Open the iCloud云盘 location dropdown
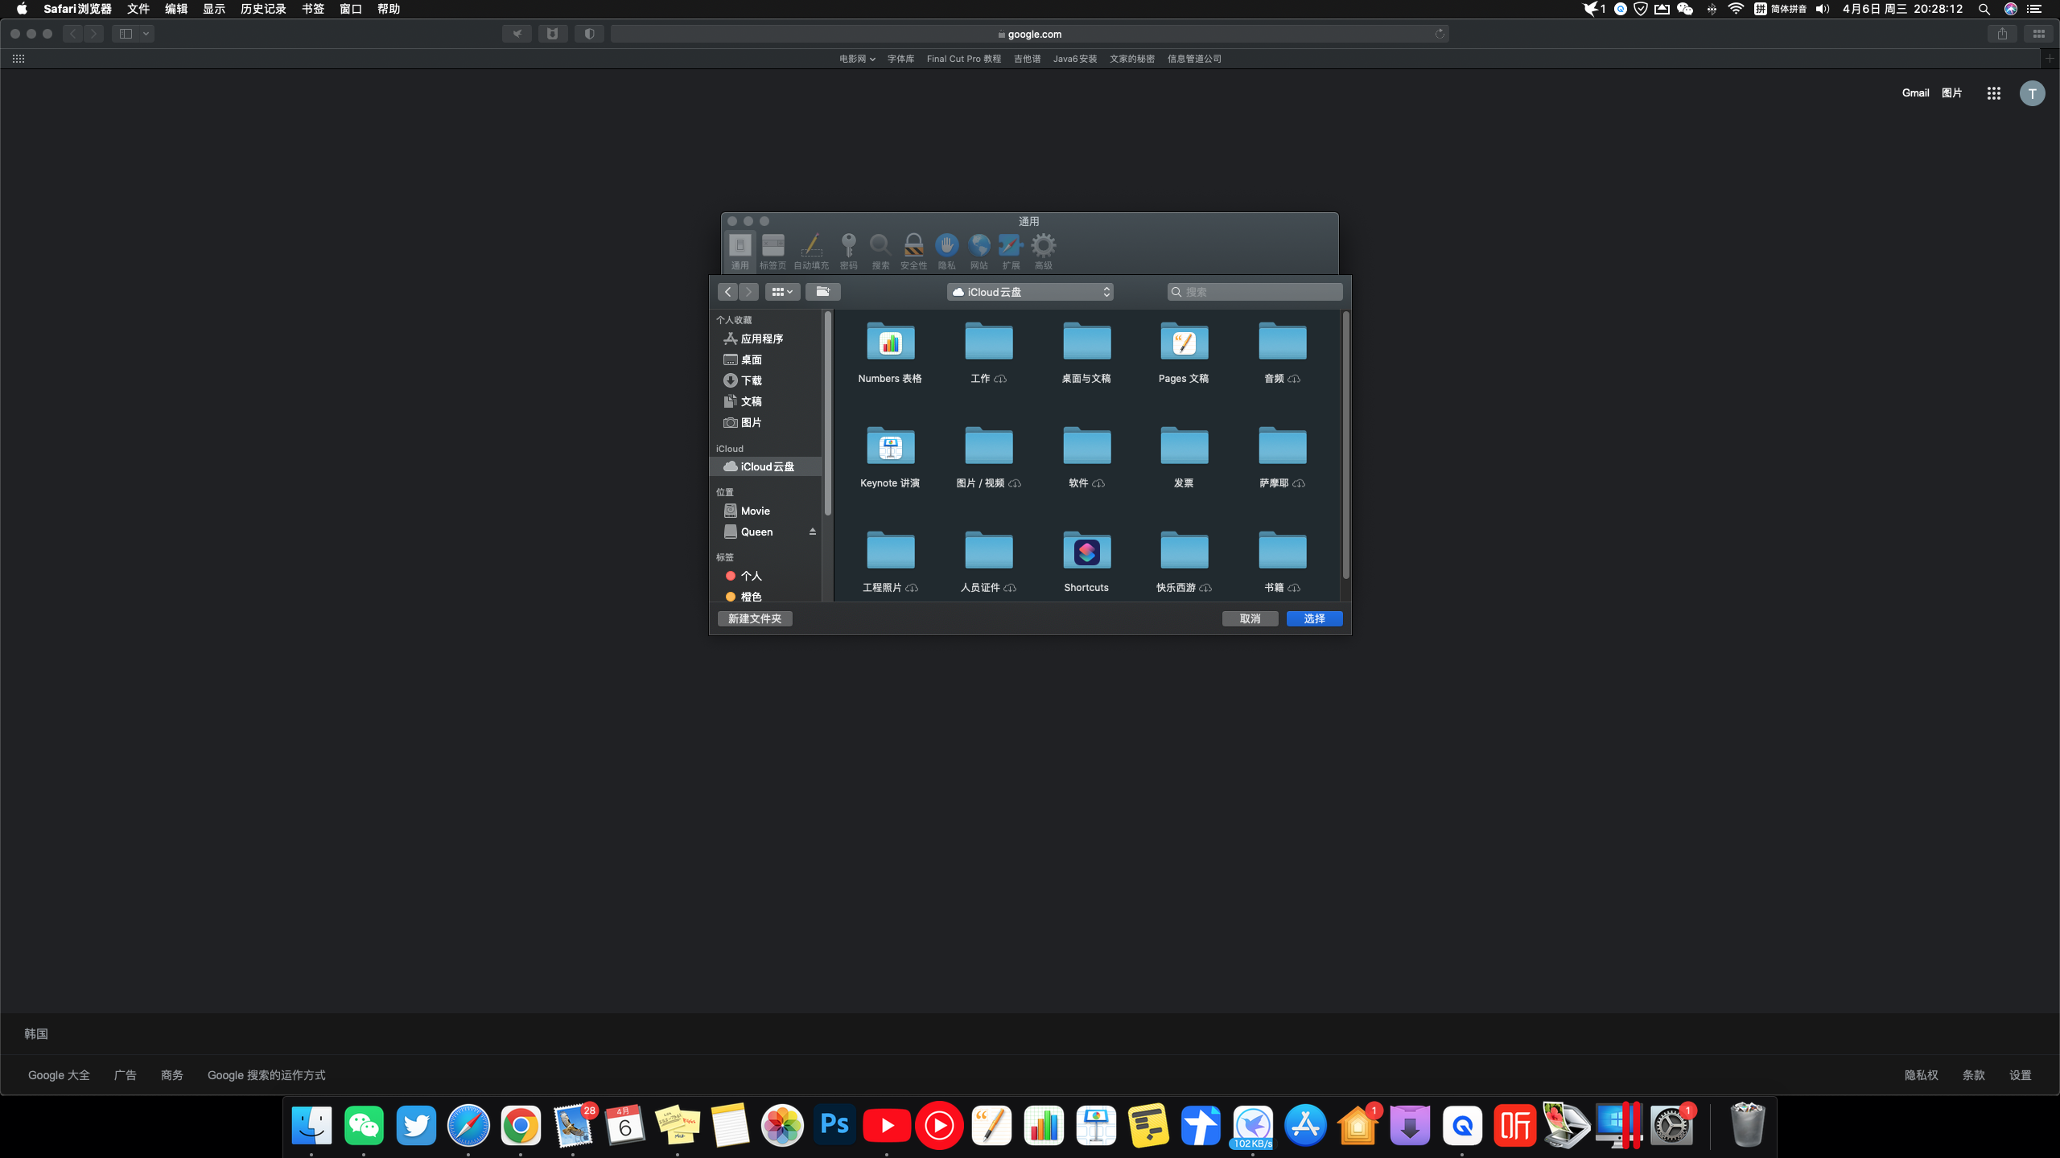The height and width of the screenshot is (1158, 2060). 1030,292
